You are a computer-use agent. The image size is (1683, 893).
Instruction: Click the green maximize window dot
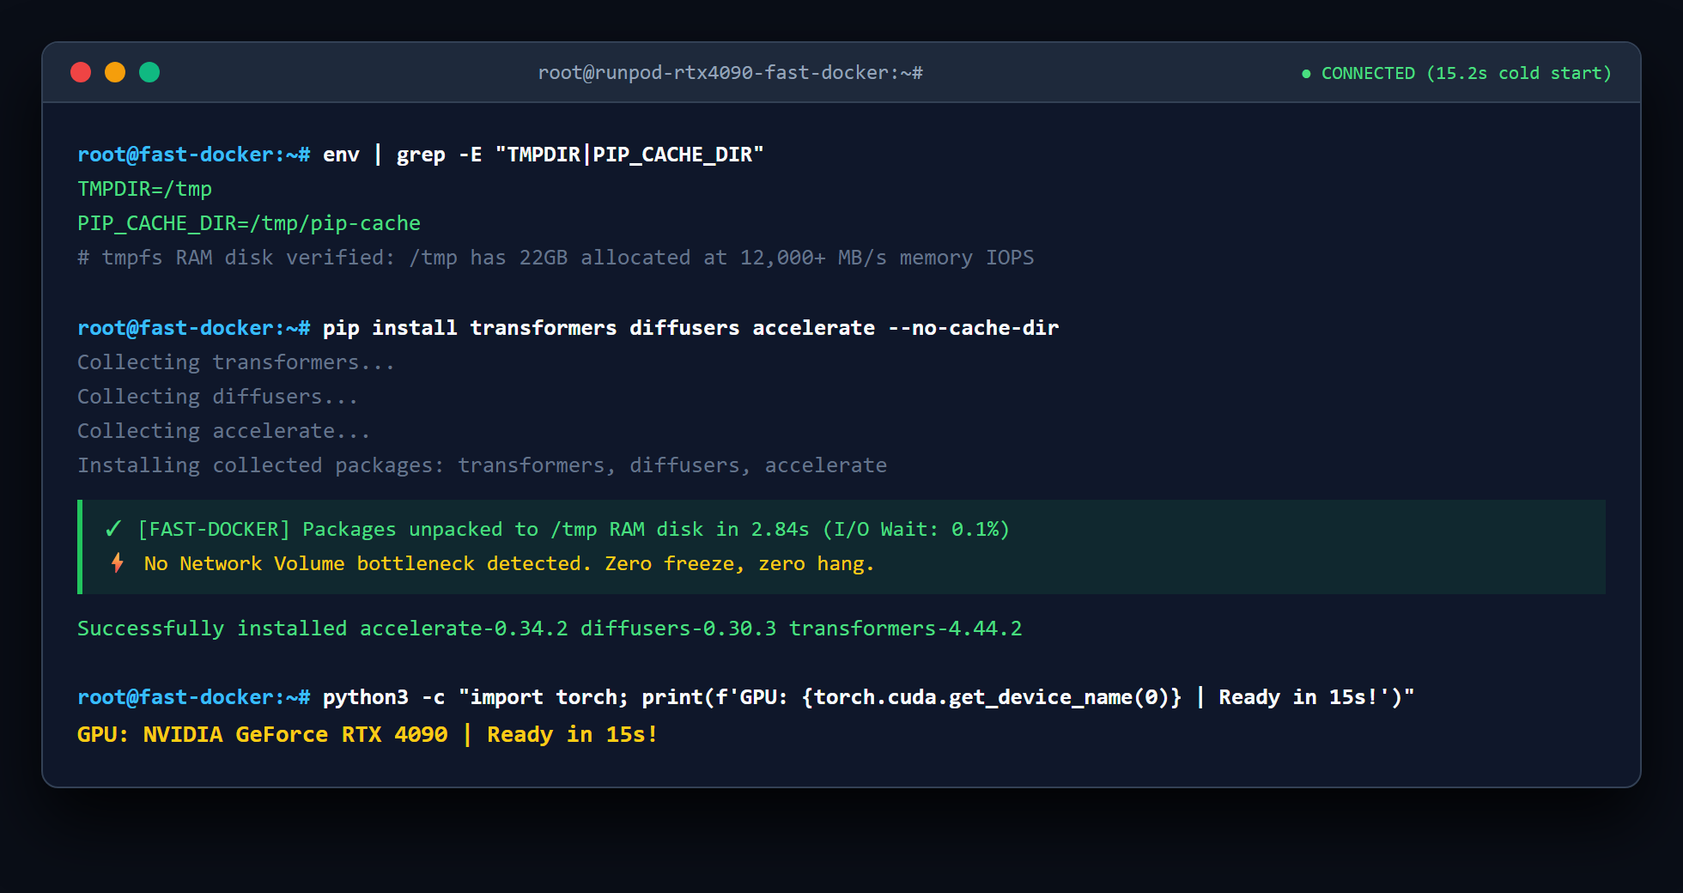tap(149, 72)
